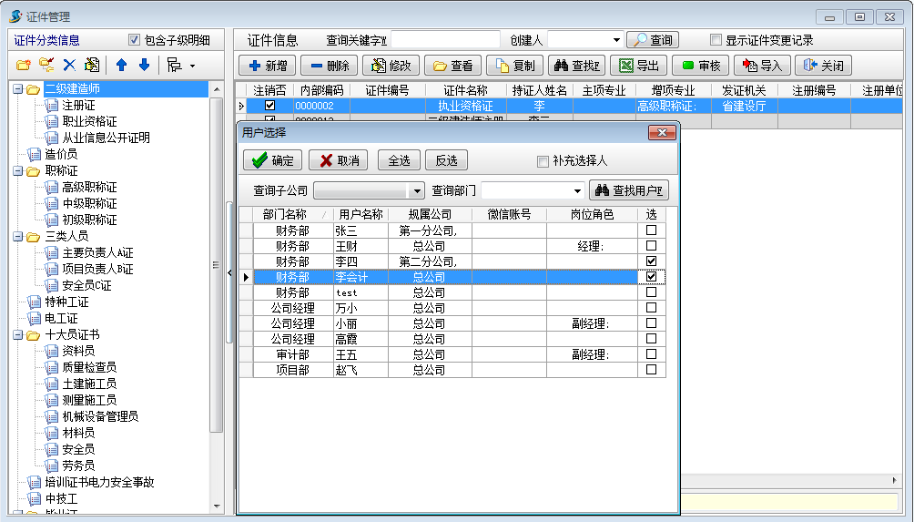
Task: Toggle the 包含子级明细 checkbox
Action: pos(135,40)
